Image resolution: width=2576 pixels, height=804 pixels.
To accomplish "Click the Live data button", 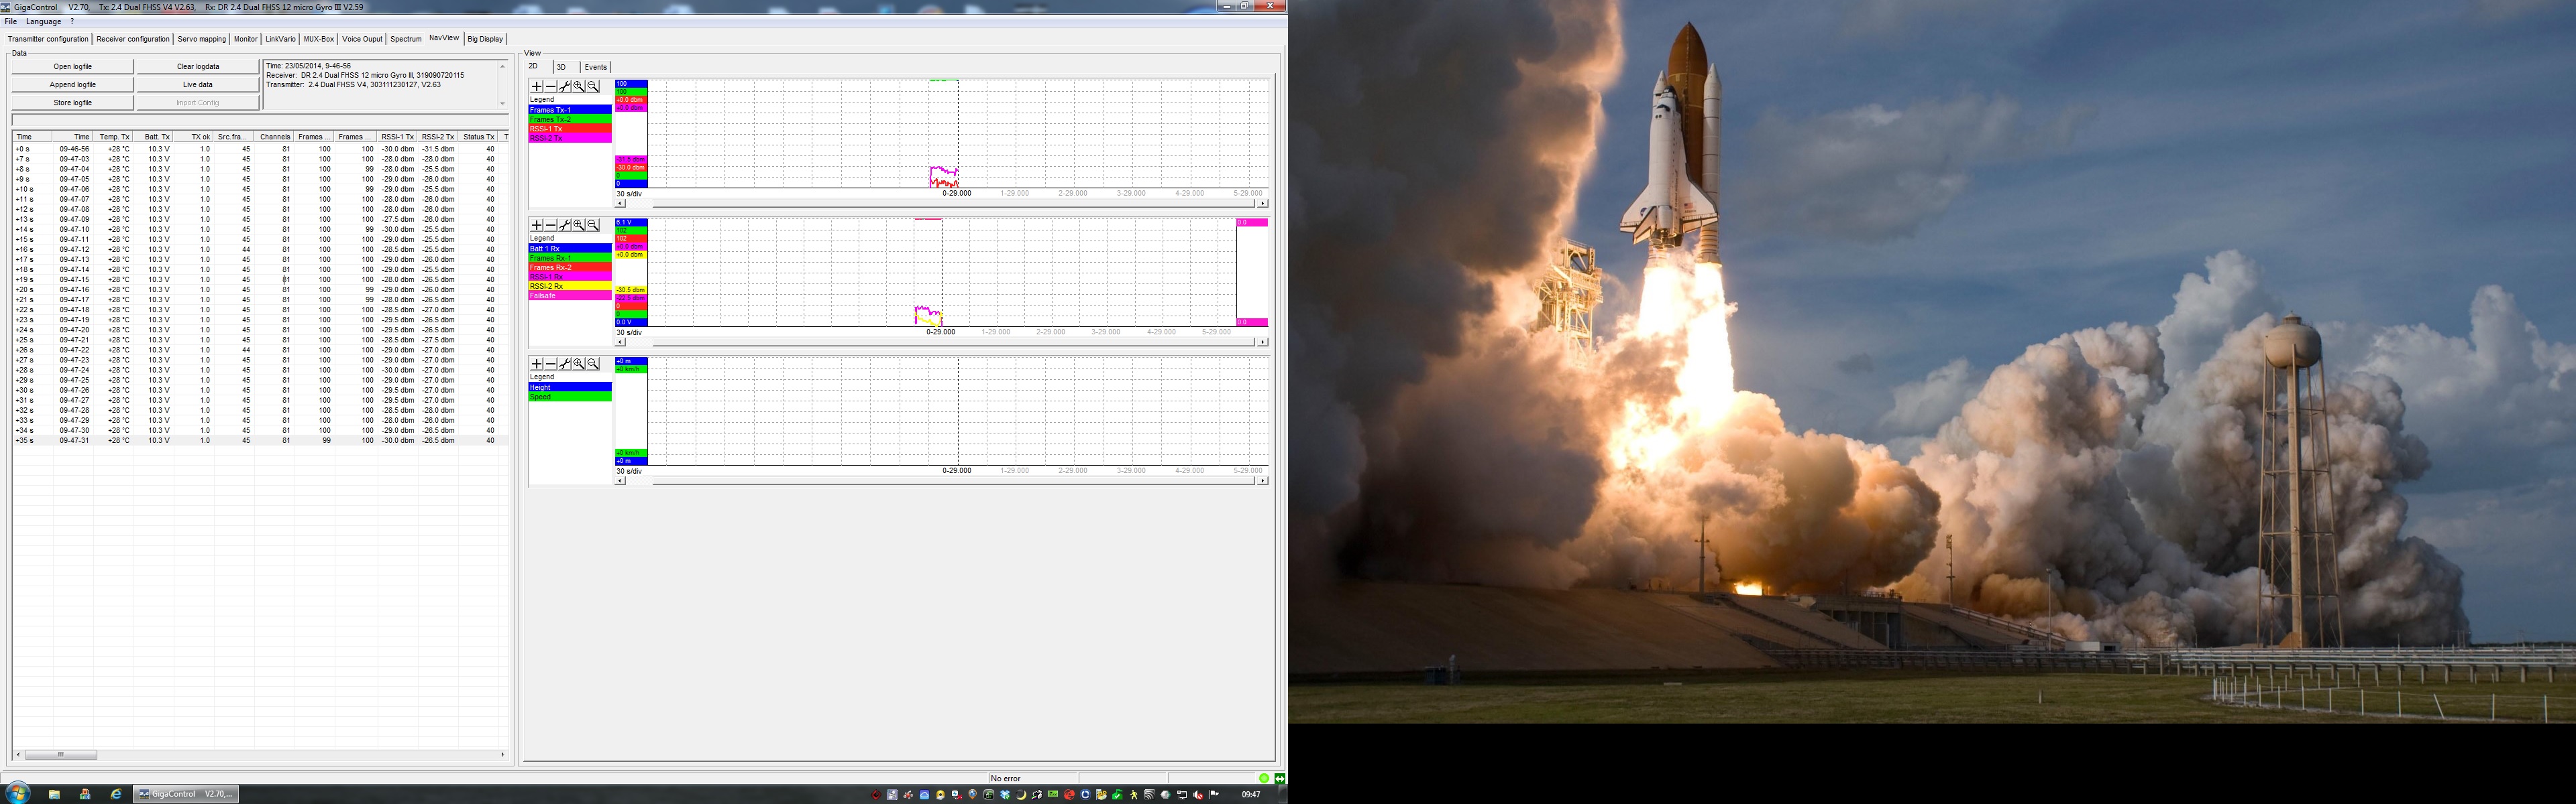I will pyautogui.click(x=198, y=85).
